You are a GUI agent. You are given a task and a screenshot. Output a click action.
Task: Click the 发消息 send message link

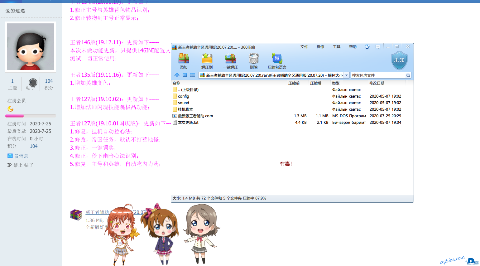21,156
